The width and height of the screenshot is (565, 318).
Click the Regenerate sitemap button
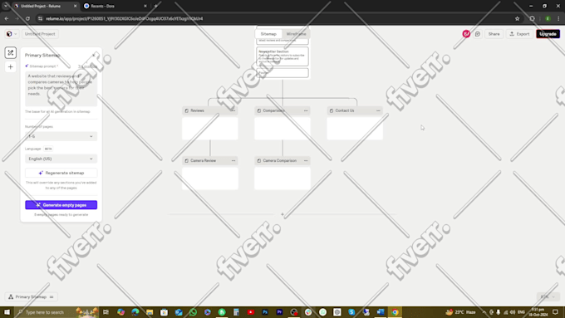(61, 173)
